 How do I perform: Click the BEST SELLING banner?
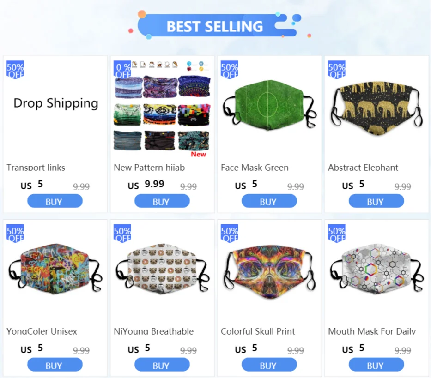(x=215, y=26)
